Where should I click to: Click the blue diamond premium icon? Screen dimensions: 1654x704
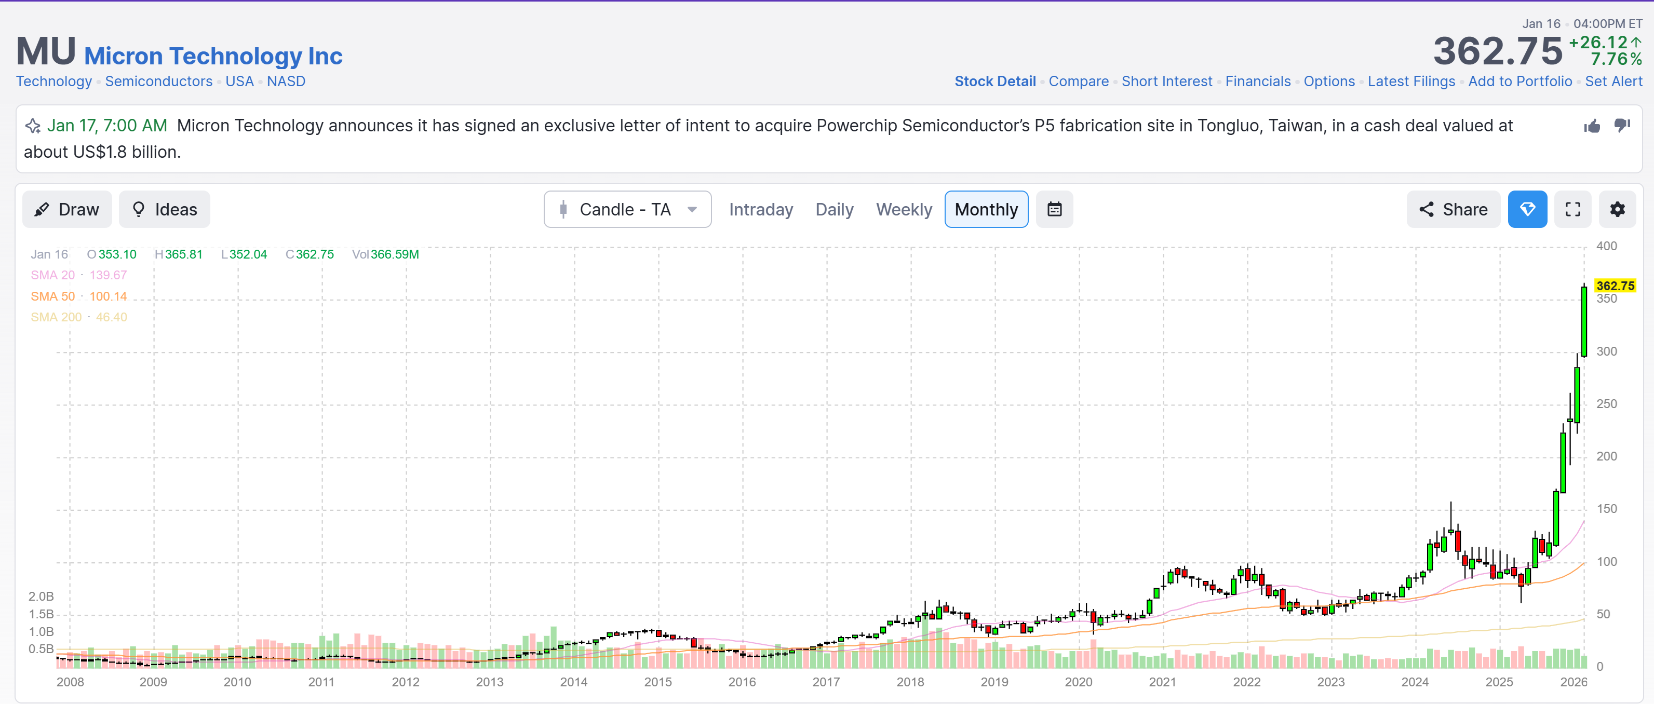(1527, 209)
